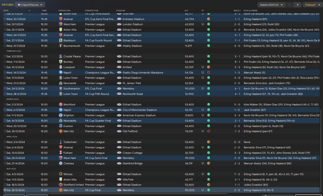Click the stadium icon beside Craven Cottage
Viewport: 323px width, 196px height.
coord(119,153)
